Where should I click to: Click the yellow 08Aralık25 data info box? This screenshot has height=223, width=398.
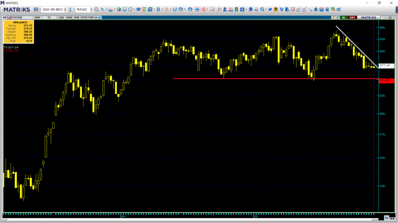(x=19, y=32)
